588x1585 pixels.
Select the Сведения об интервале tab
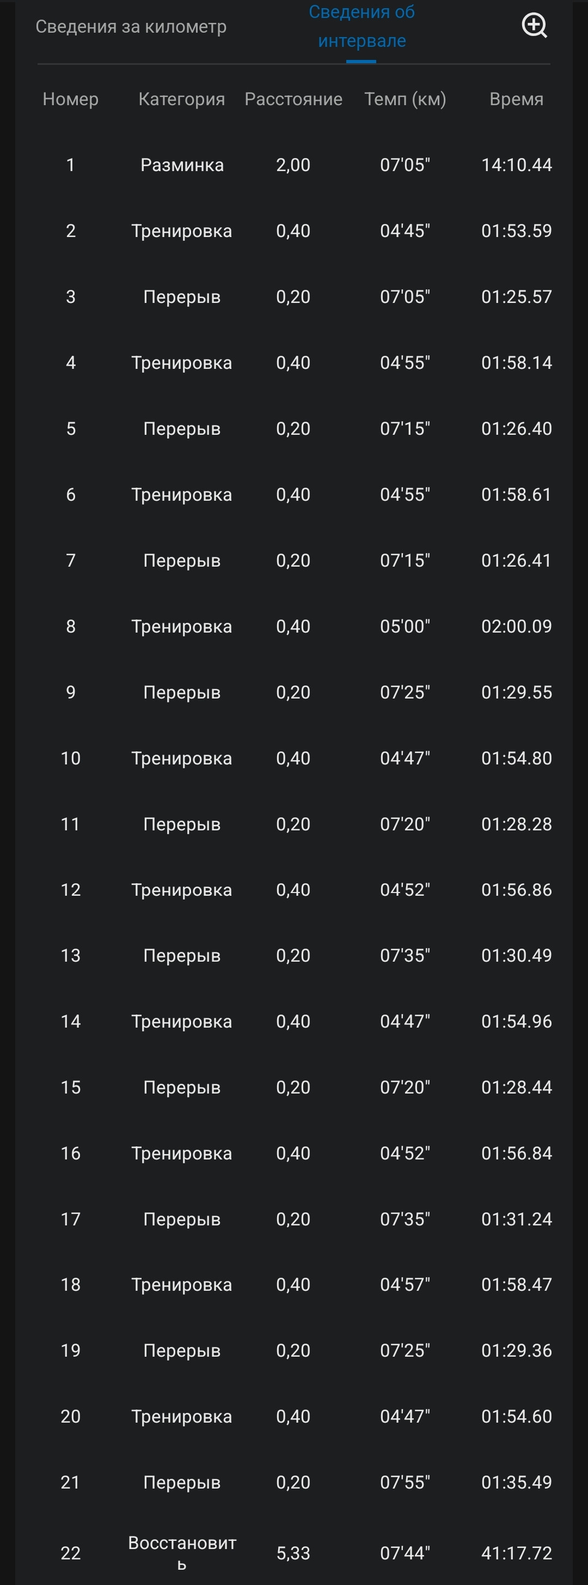[362, 26]
